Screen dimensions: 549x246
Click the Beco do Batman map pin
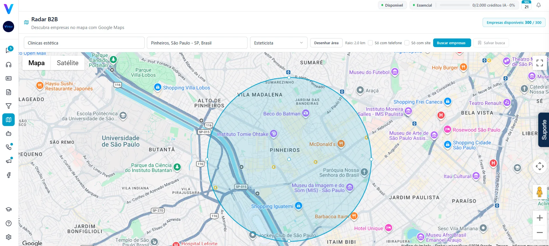(306, 113)
